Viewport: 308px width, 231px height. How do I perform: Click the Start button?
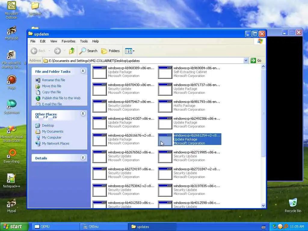[14, 227]
